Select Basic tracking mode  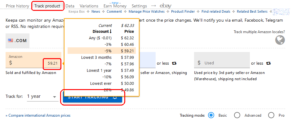pos(211,115)
